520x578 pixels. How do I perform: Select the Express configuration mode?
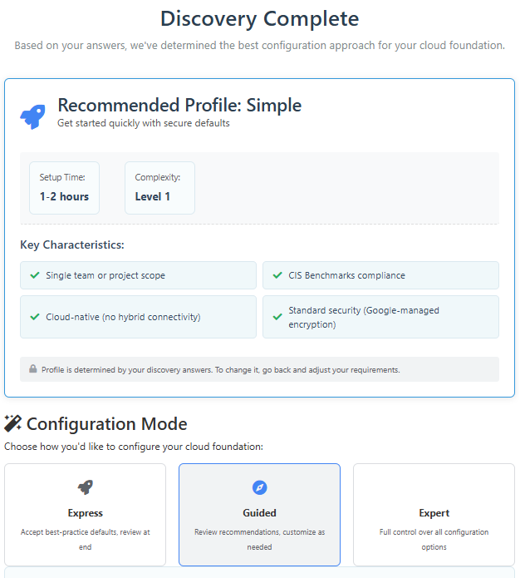85,515
